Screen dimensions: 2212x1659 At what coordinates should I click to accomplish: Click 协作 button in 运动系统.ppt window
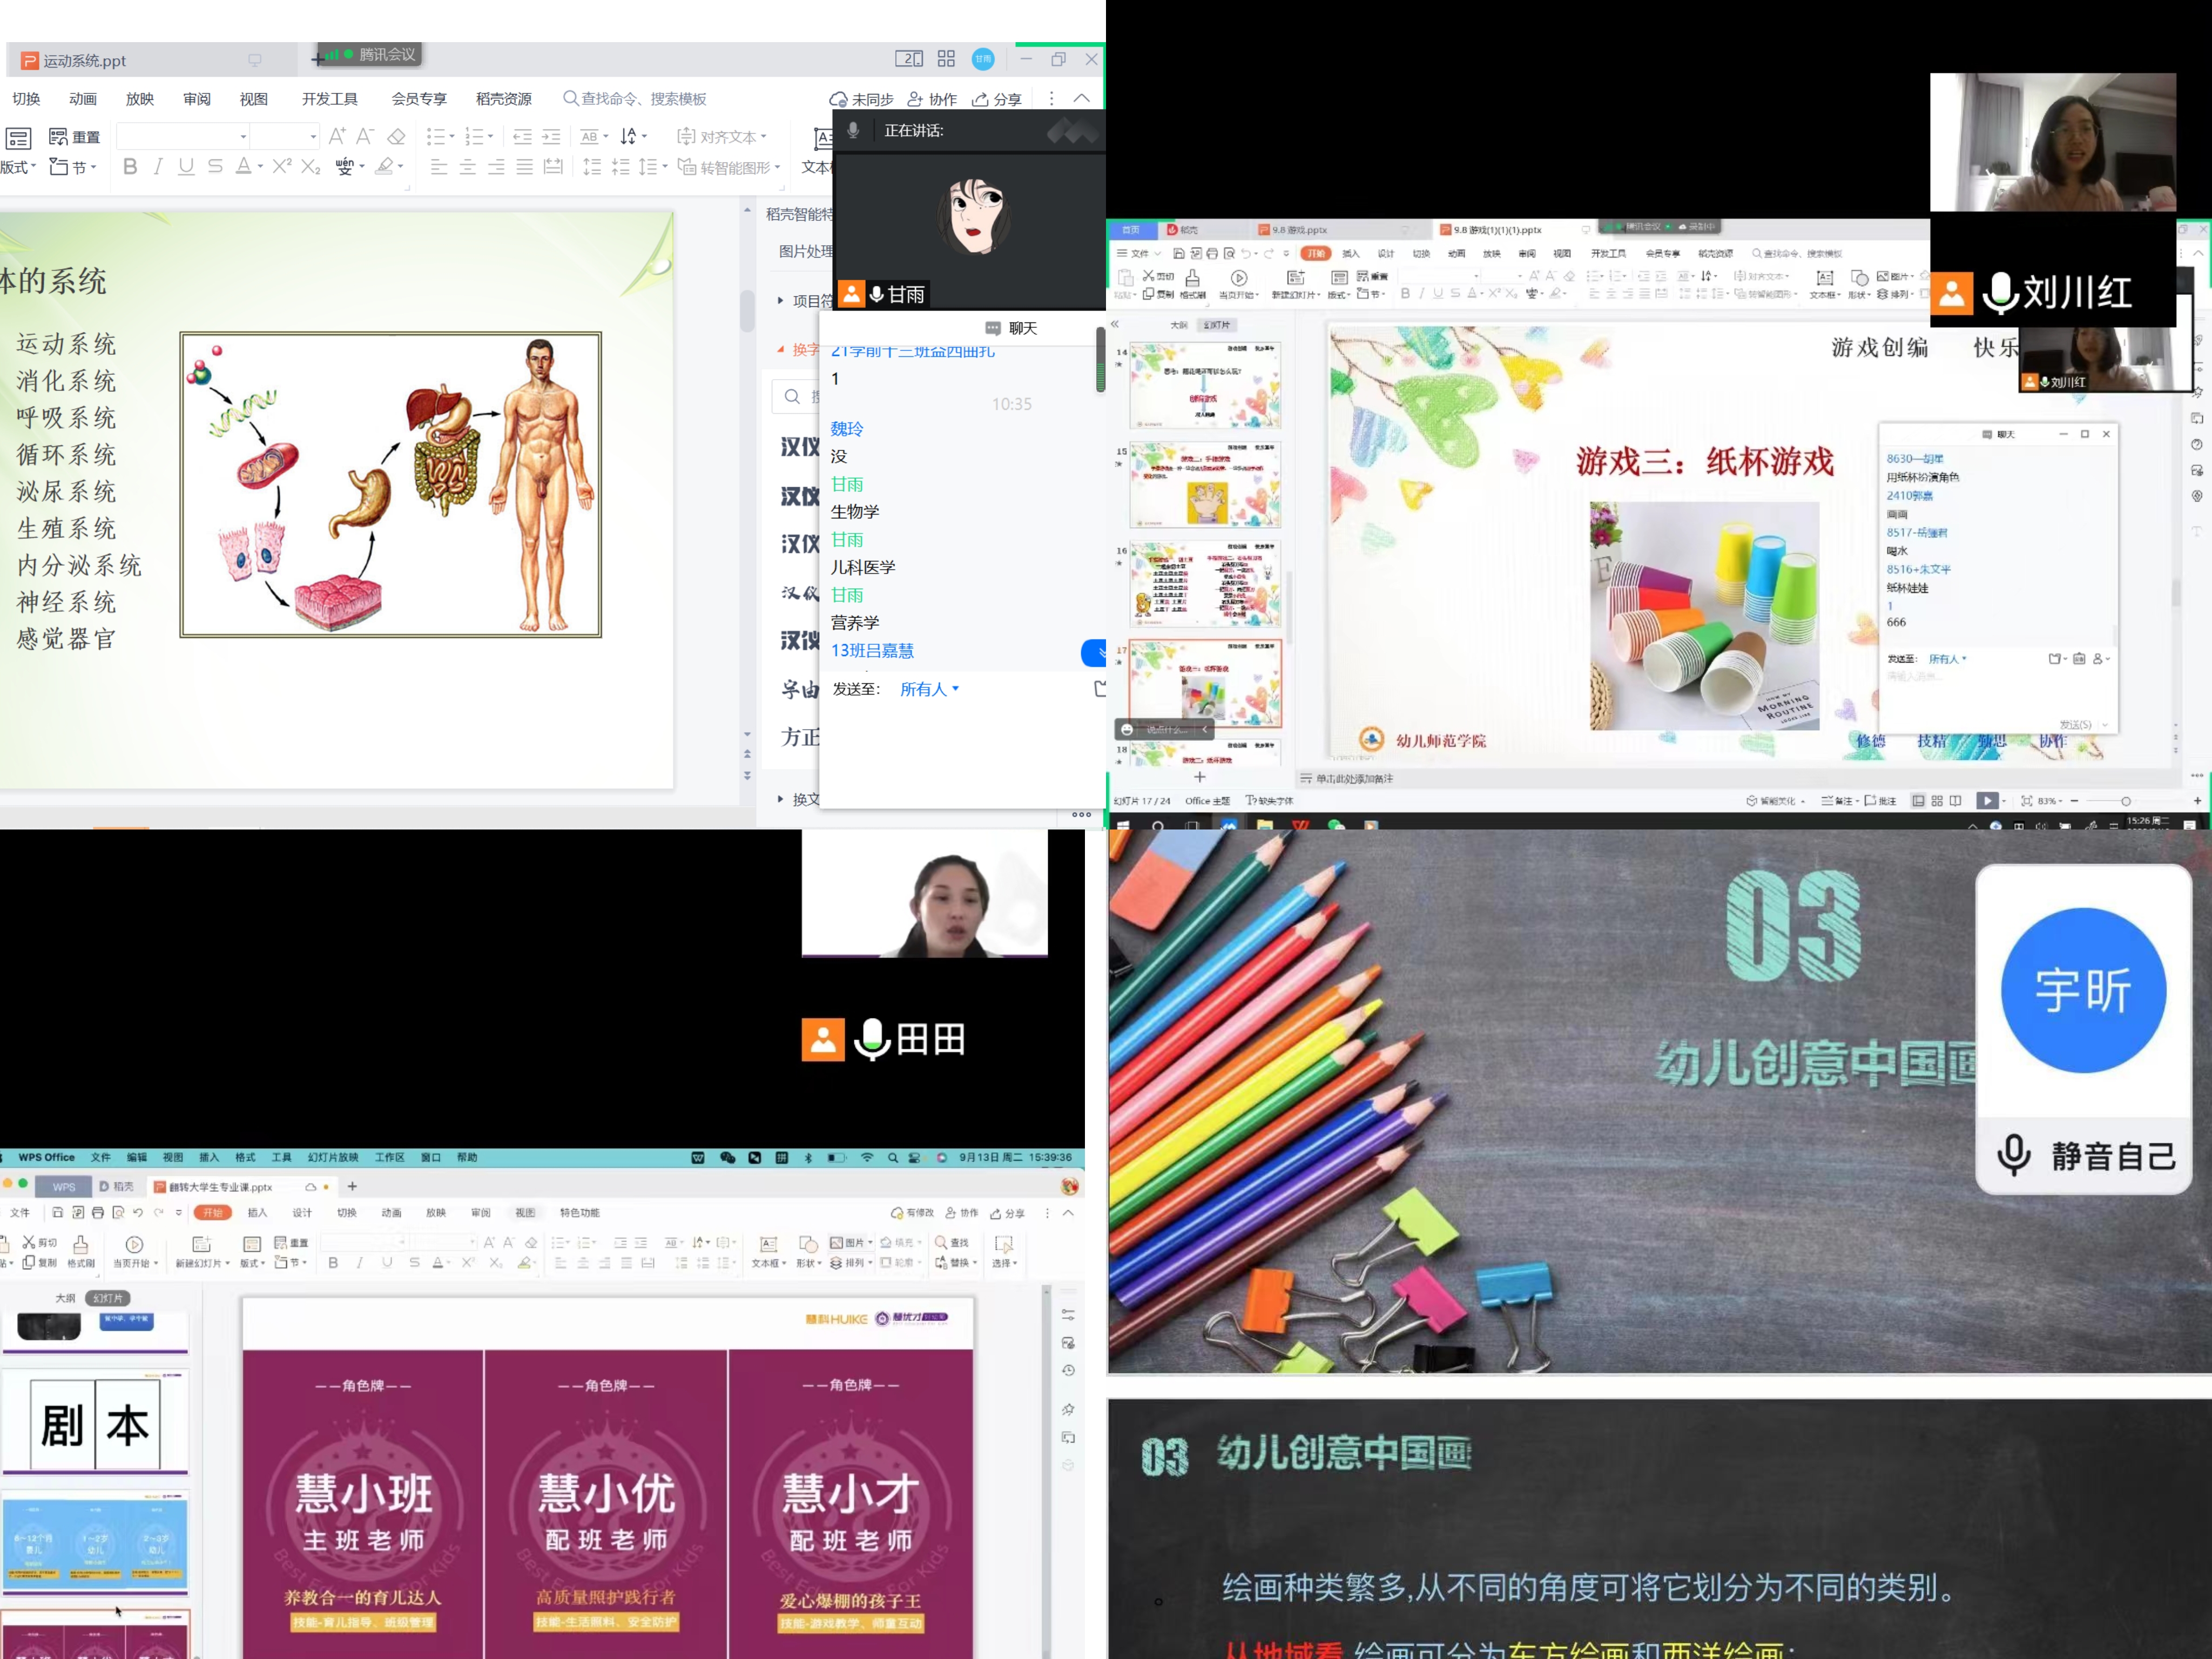coord(932,99)
